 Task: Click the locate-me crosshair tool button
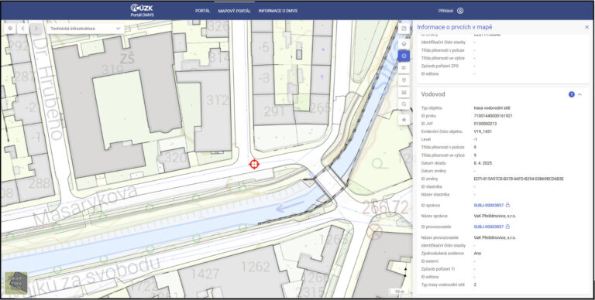click(404, 119)
